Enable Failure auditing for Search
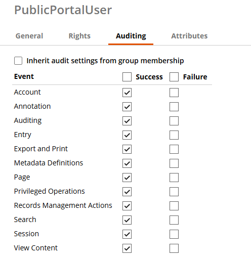Screen dimensions: 251x261 tap(174, 220)
